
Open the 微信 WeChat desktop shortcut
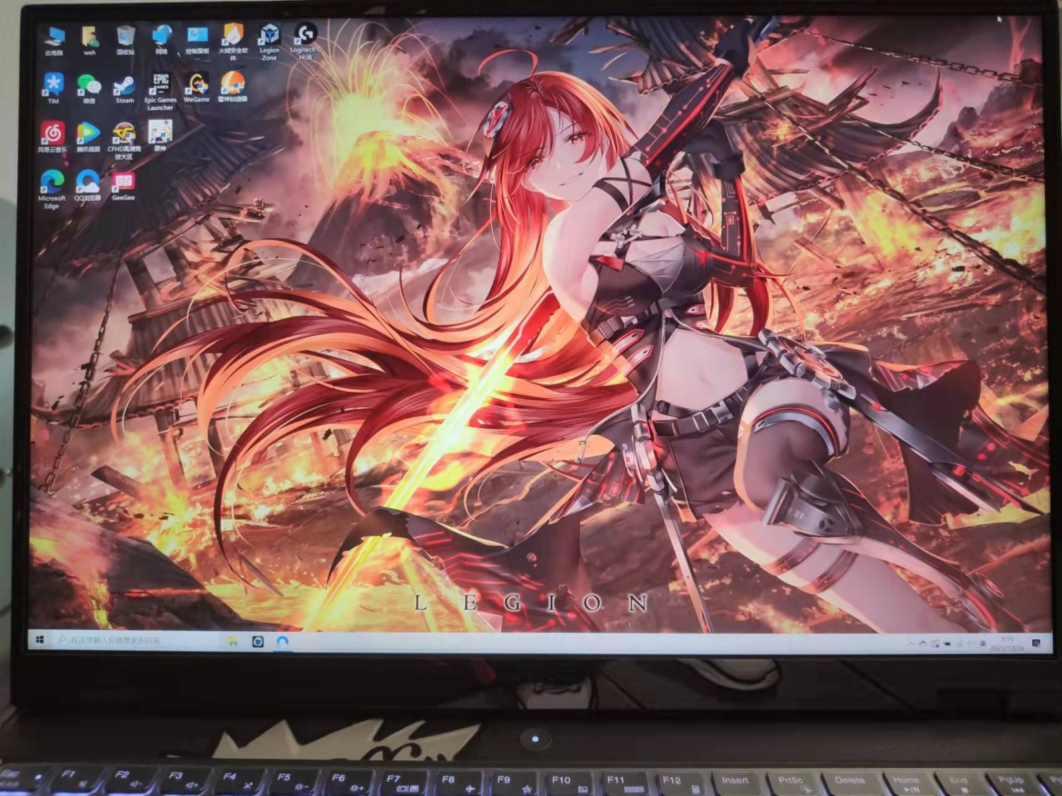pyautogui.click(x=89, y=88)
